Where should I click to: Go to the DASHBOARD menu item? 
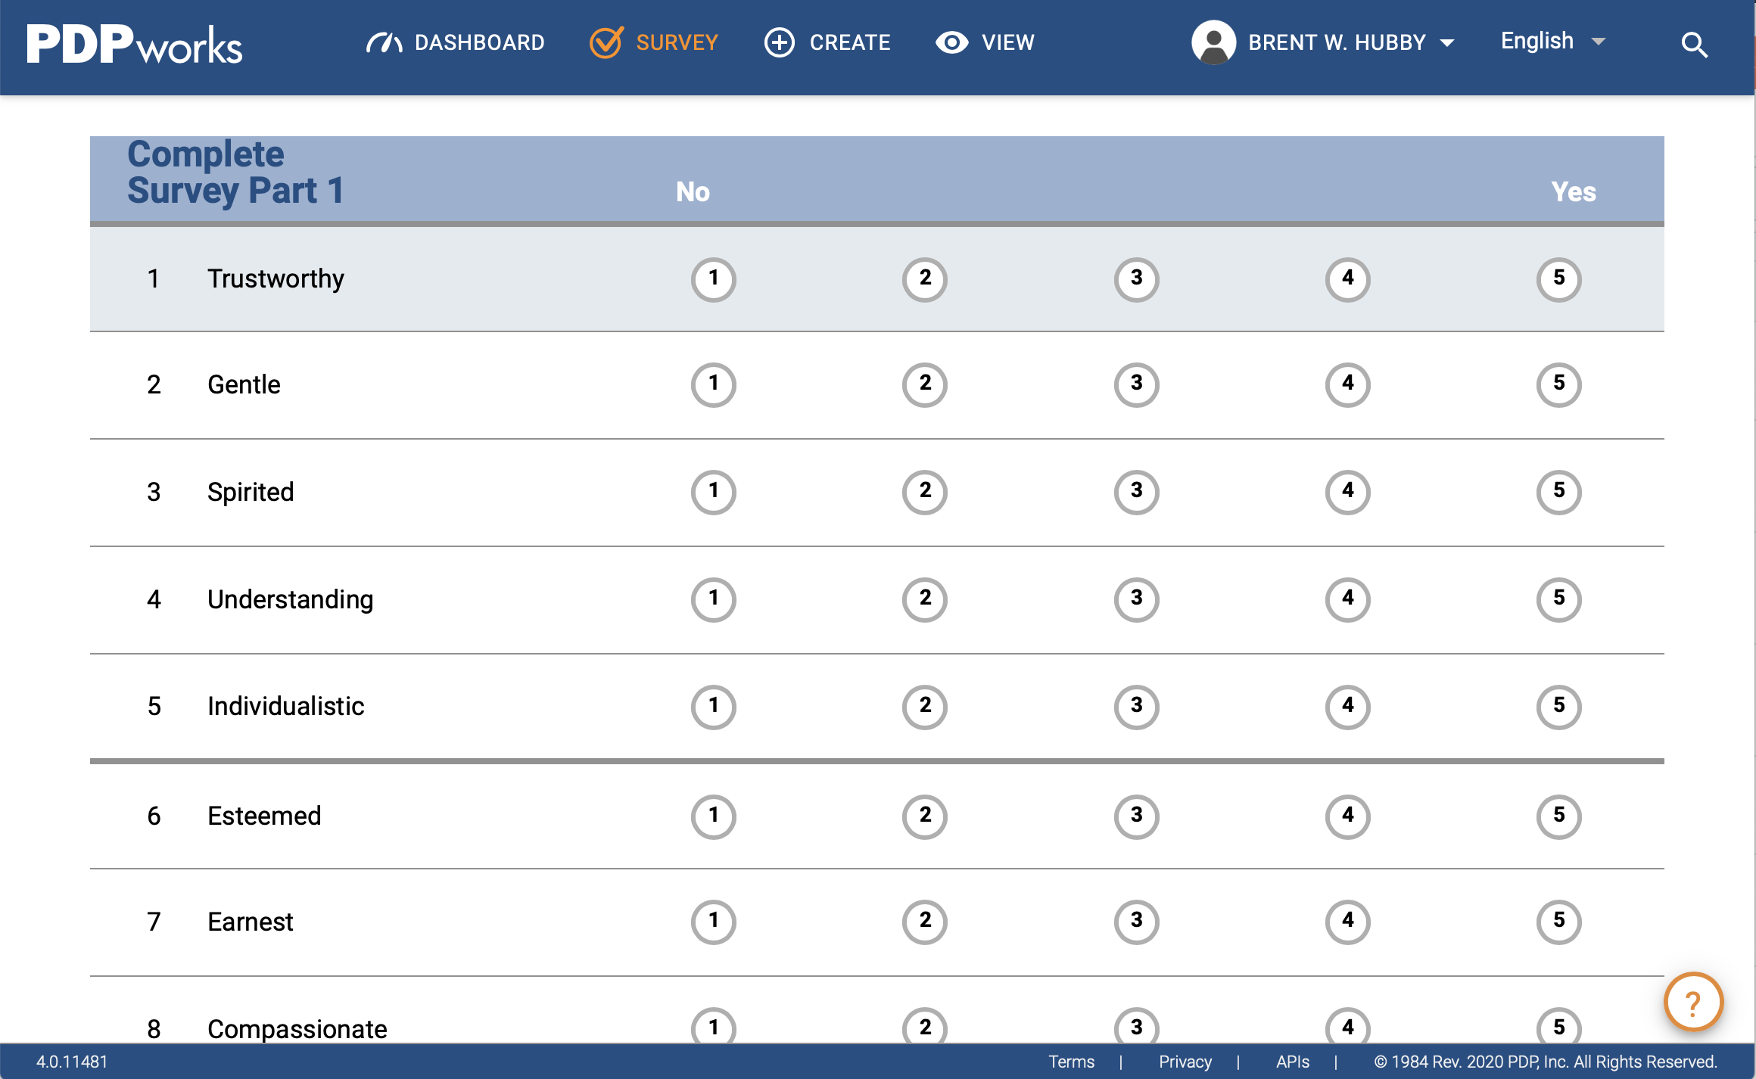(x=479, y=42)
